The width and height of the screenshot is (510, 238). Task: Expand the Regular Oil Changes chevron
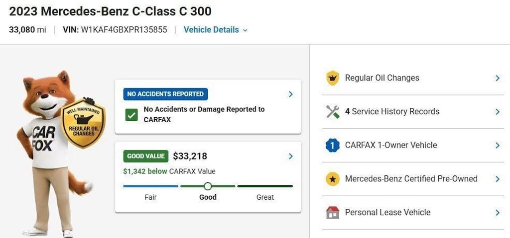pyautogui.click(x=498, y=78)
